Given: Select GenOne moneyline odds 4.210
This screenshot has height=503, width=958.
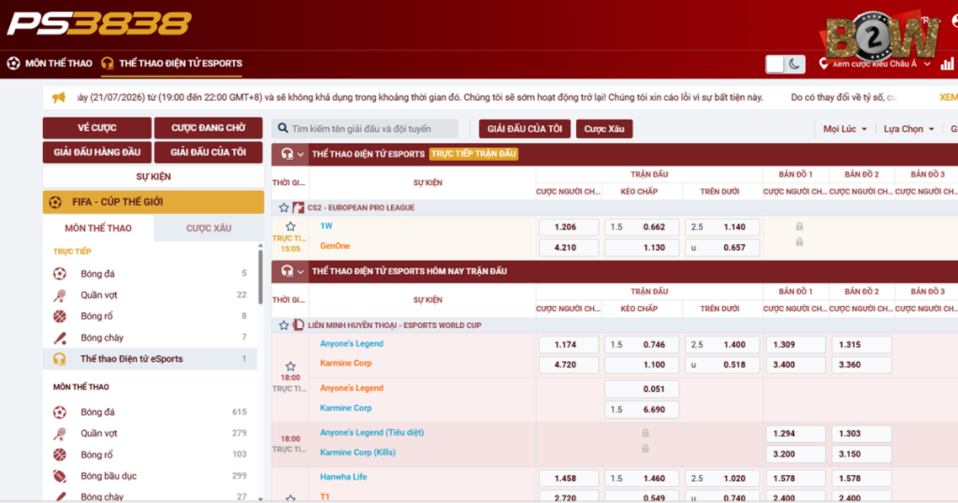Looking at the screenshot, I should (x=568, y=247).
